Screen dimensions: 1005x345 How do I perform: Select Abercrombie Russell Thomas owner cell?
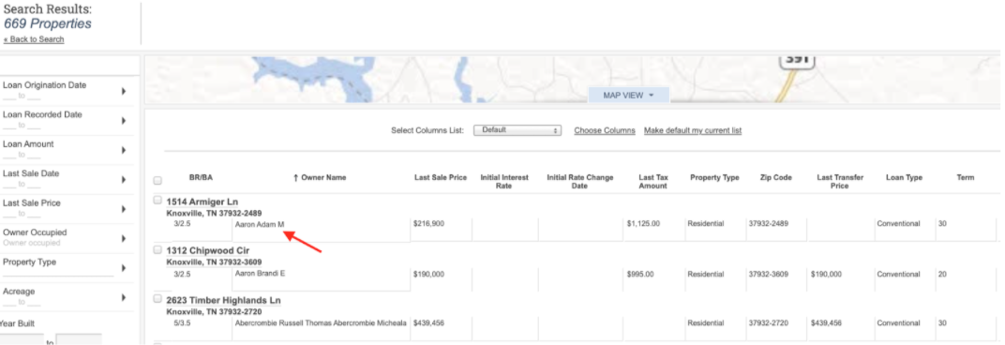pos(321,323)
